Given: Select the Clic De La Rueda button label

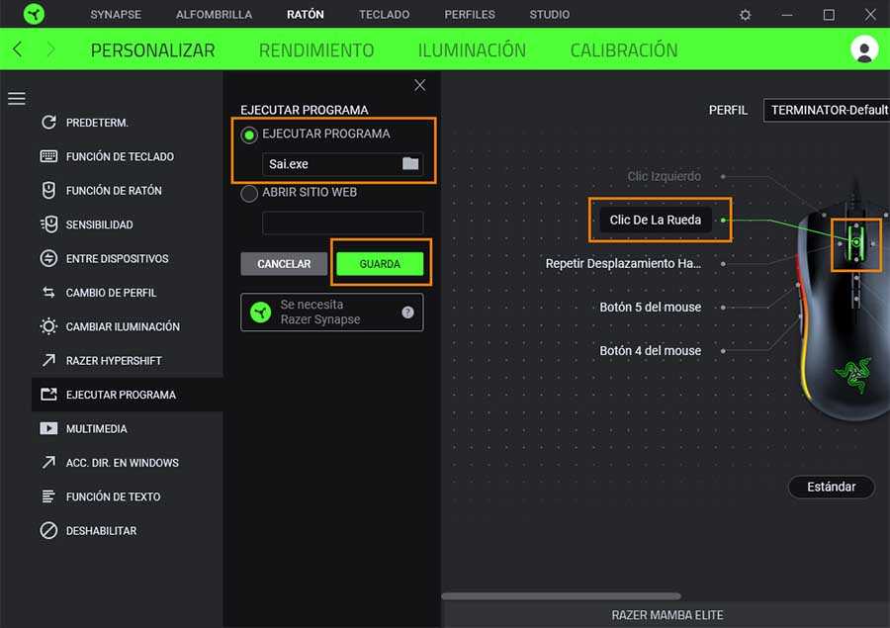Looking at the screenshot, I should [x=655, y=220].
